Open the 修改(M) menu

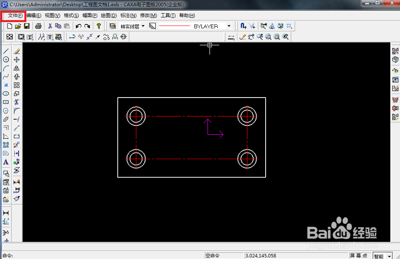point(148,16)
